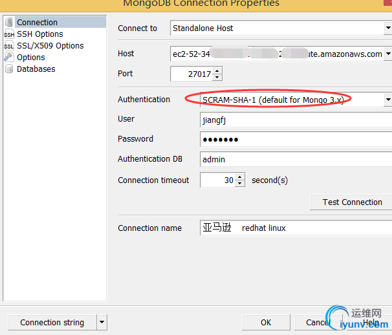Open the Connection string dropdown arrow
Viewport: 392px width, 335px height.
(102, 322)
